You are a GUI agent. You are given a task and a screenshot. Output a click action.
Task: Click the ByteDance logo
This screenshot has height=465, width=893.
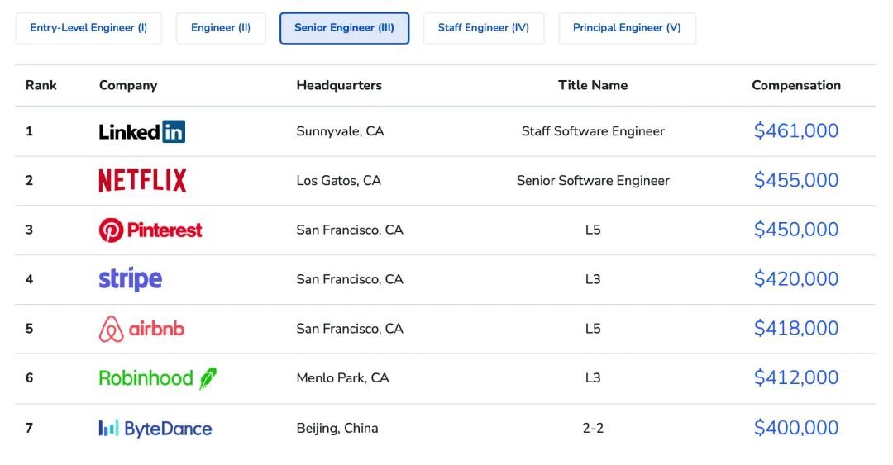pyautogui.click(x=155, y=429)
